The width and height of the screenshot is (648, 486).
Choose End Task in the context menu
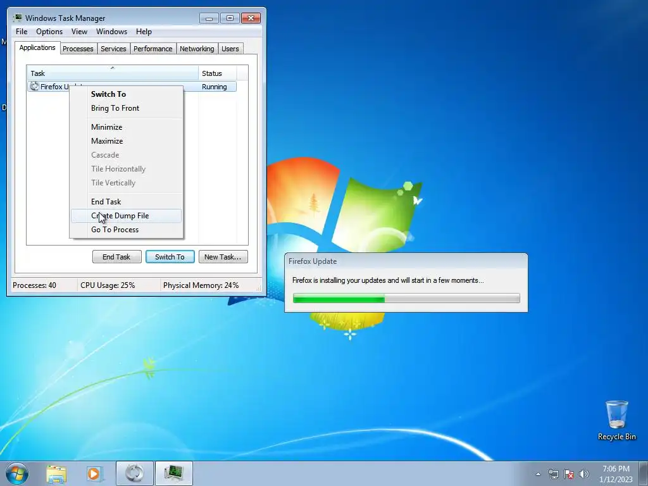coord(127,202)
